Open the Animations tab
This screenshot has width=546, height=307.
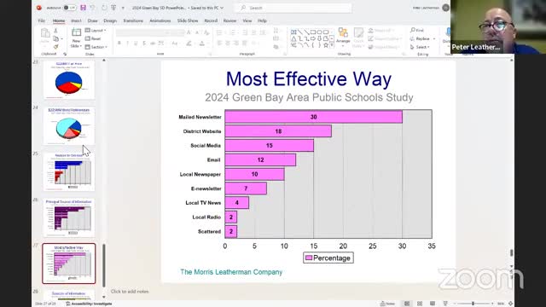[x=160, y=20]
